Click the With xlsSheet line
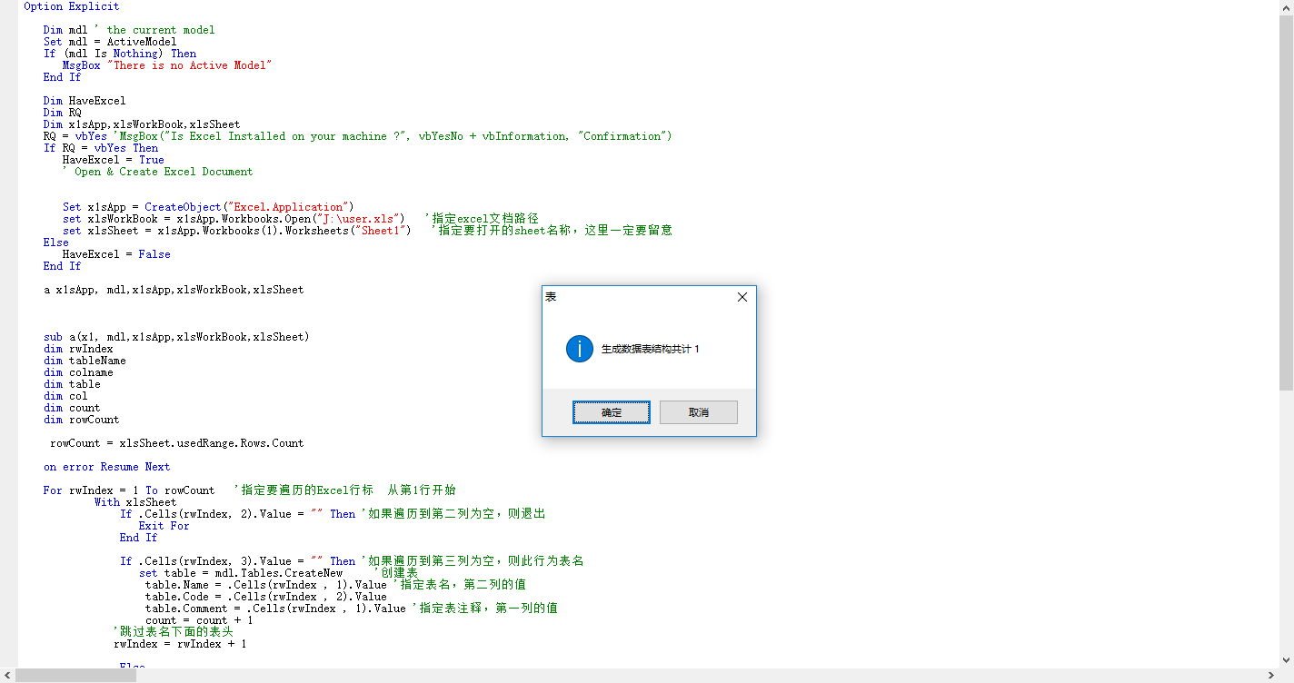Screen dimensions: 1294x683 click(135, 502)
